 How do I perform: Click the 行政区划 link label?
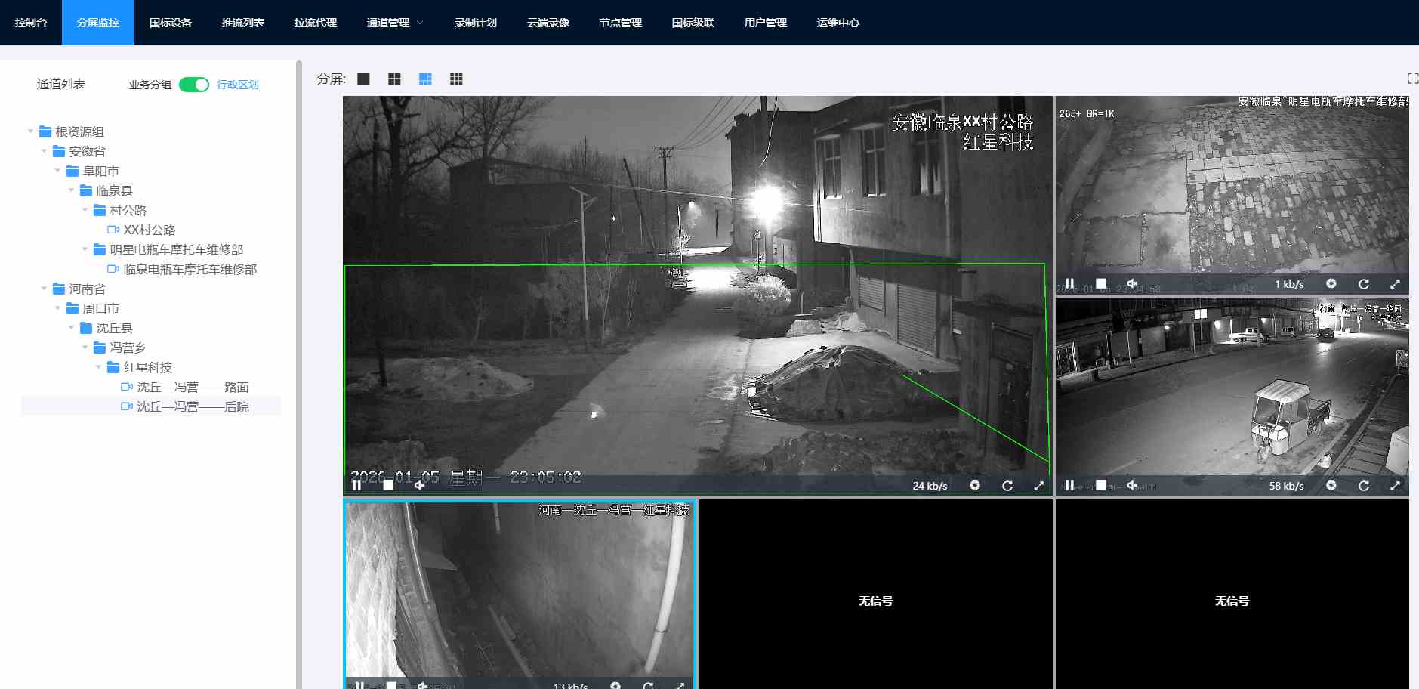pos(238,85)
